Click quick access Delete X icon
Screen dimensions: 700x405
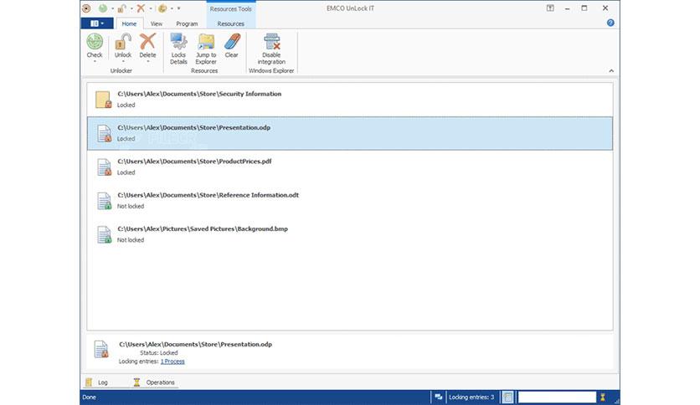tap(141, 8)
